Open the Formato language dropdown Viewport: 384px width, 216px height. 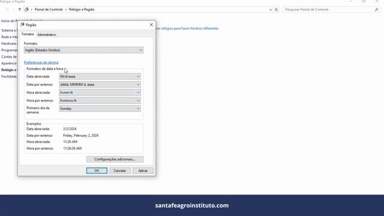point(83,50)
